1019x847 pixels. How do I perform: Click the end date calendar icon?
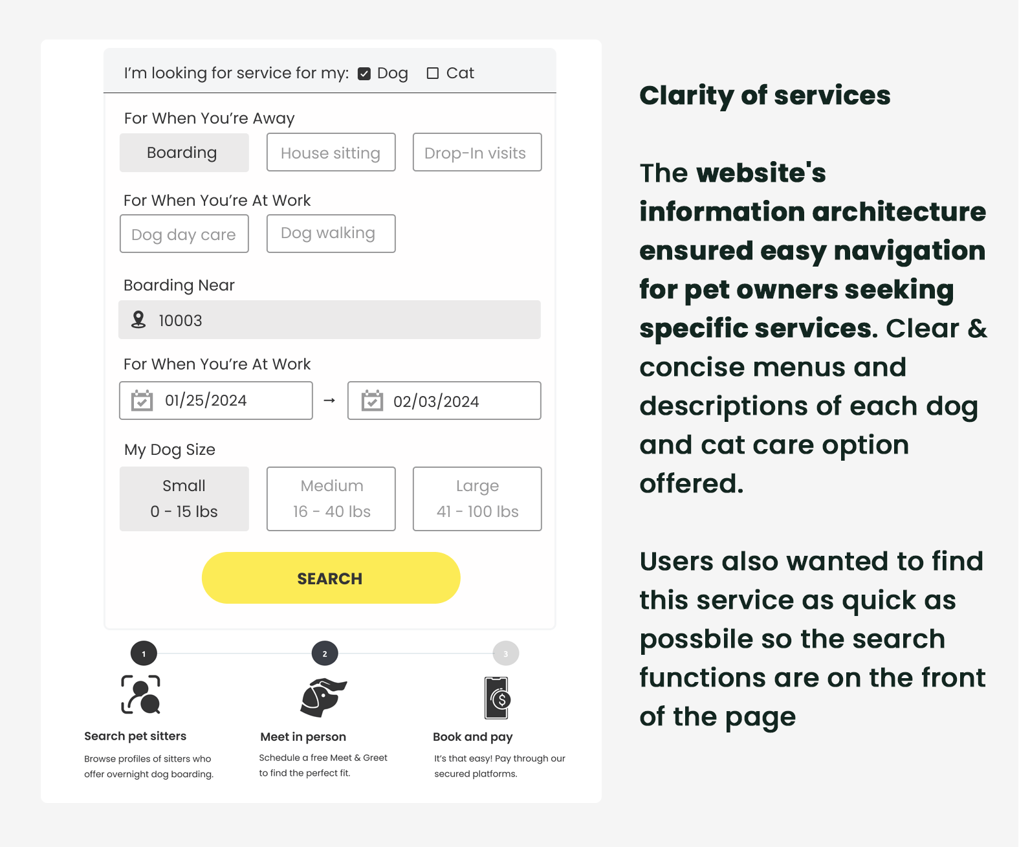click(x=372, y=401)
